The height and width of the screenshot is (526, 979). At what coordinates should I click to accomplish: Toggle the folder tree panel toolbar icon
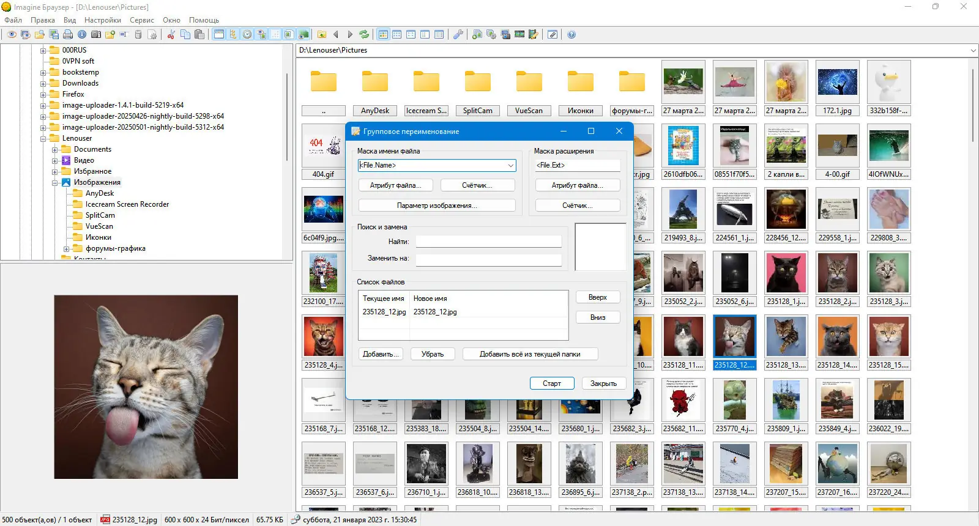click(x=233, y=34)
